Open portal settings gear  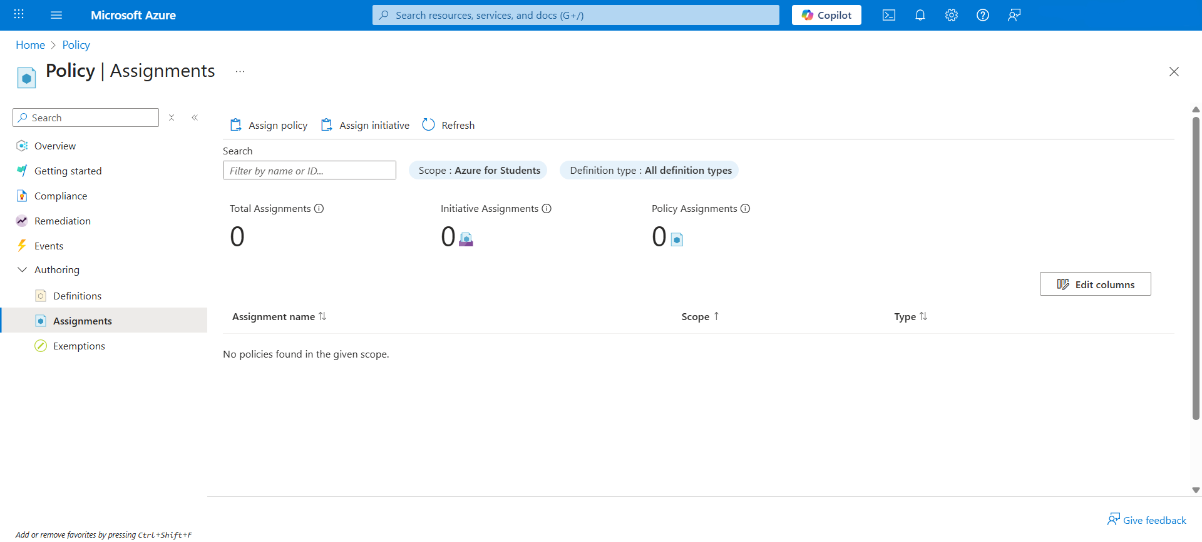(952, 15)
